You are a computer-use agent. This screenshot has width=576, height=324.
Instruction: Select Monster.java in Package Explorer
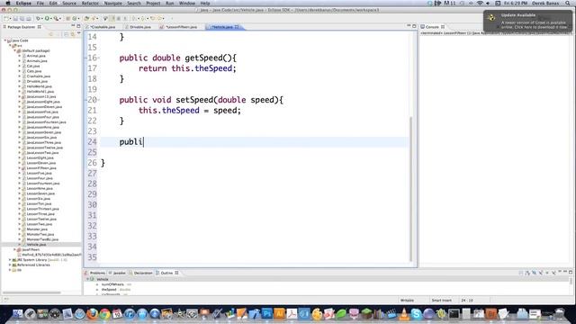pos(37,229)
